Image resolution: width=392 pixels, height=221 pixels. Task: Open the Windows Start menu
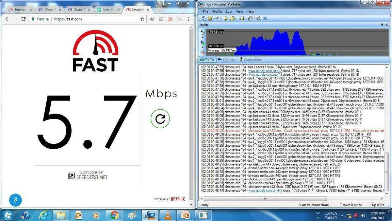click(x=8, y=215)
